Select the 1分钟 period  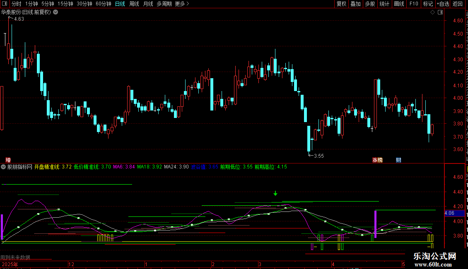(31, 4)
